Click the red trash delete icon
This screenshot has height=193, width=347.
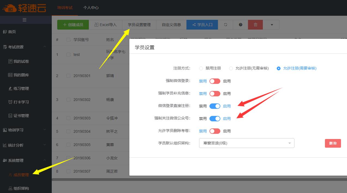click(255, 24)
